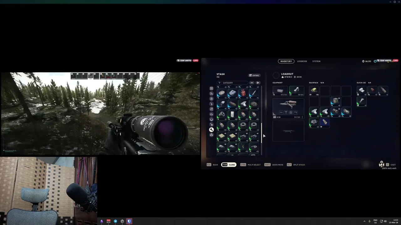Select the key category in stash sidebar
The width and height of the screenshot is (401, 225).
211,124
